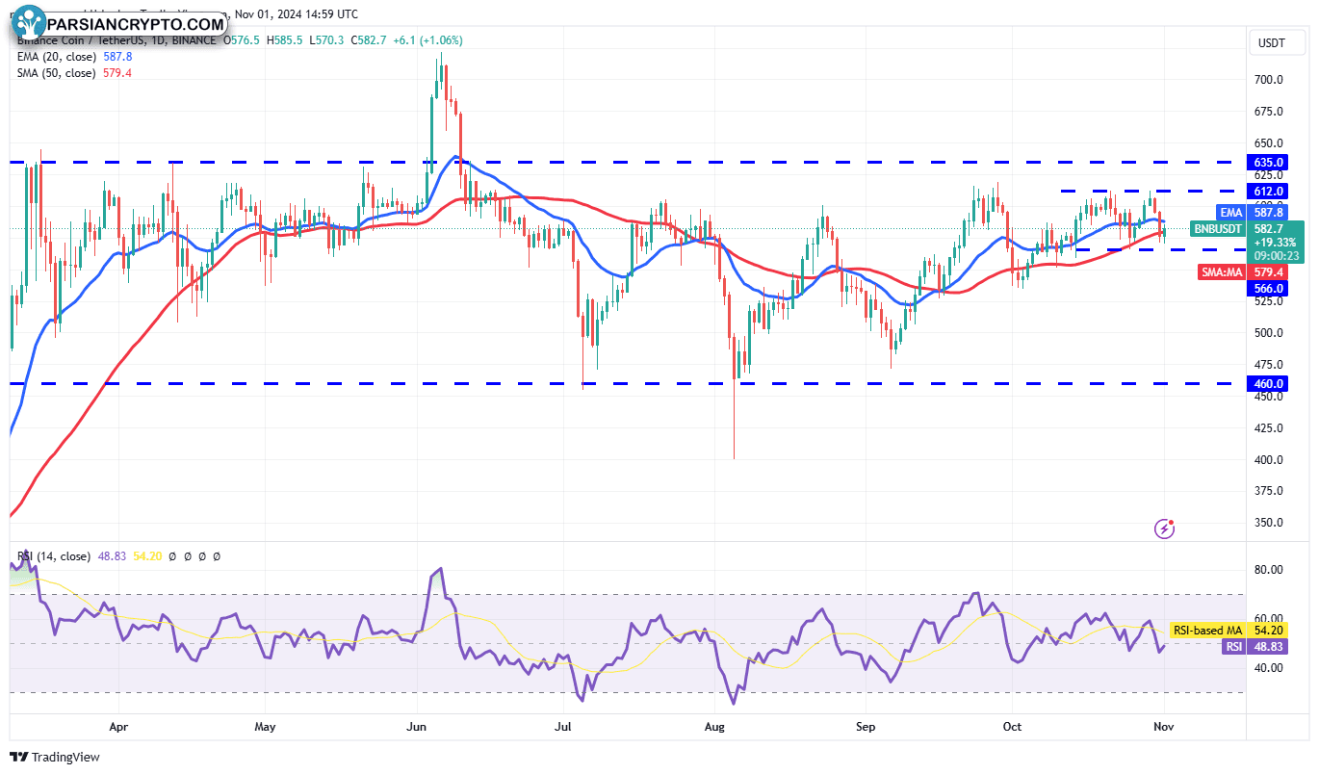Image resolution: width=1319 pixels, height=774 pixels.
Task: Click the May label on the time axis
Action: pyautogui.click(x=266, y=729)
